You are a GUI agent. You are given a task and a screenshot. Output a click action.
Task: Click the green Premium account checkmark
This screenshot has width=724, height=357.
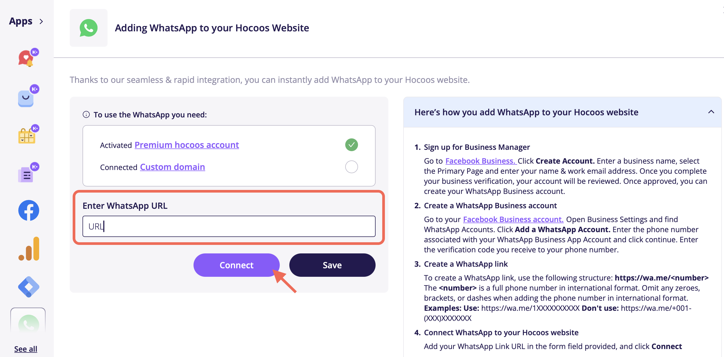[351, 145]
